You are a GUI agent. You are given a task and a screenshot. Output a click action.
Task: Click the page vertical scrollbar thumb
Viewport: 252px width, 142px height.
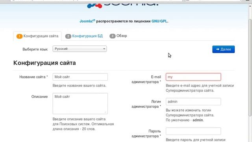click(x=250, y=67)
